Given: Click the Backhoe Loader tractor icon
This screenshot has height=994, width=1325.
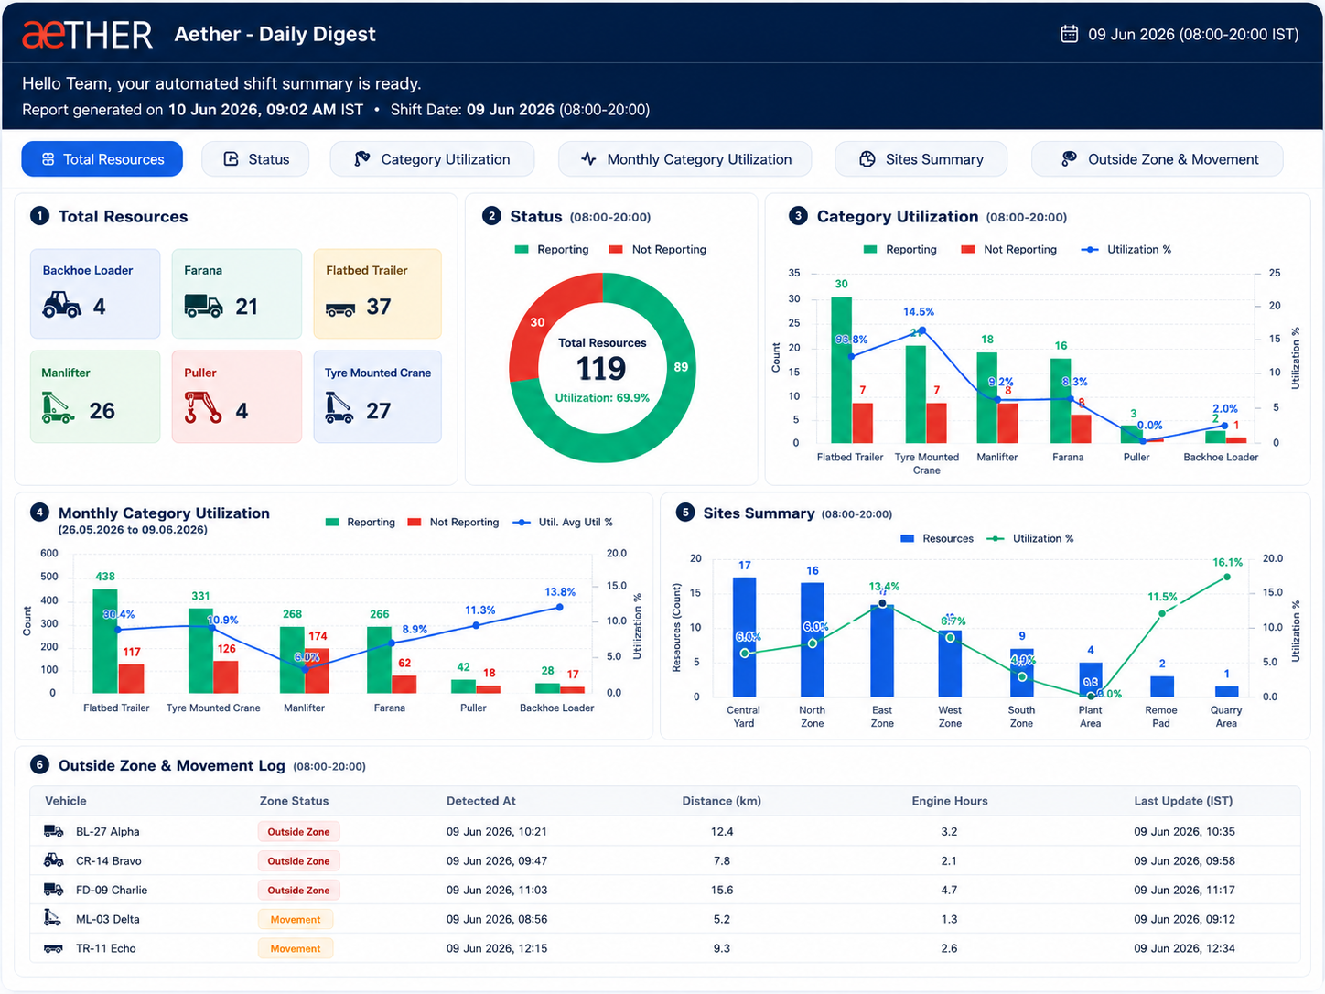Looking at the screenshot, I should 61,305.
